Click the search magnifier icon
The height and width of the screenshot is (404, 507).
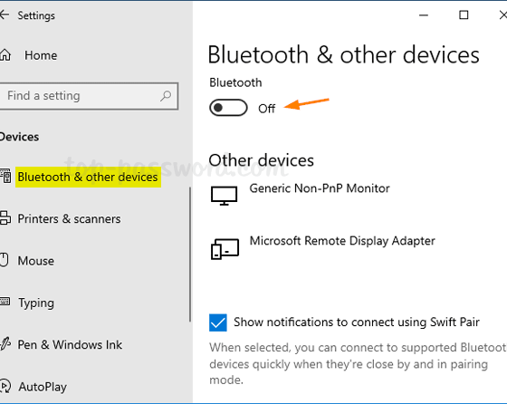tap(166, 96)
